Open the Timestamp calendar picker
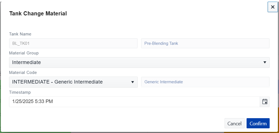Screen dimensions: 279x133 tap(265, 102)
